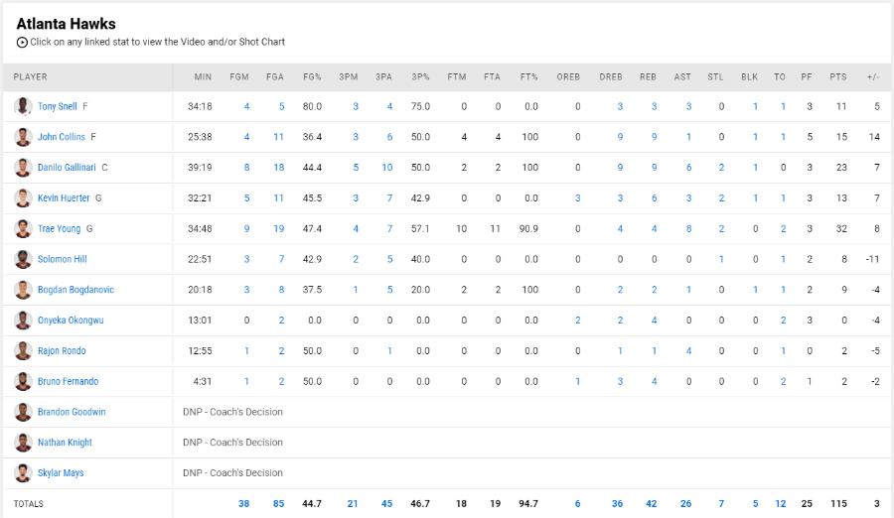
Task: View Solomon Hill's 1 steal
Action: [x=721, y=259]
